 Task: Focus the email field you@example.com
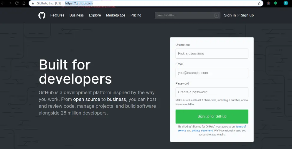click(212, 73)
